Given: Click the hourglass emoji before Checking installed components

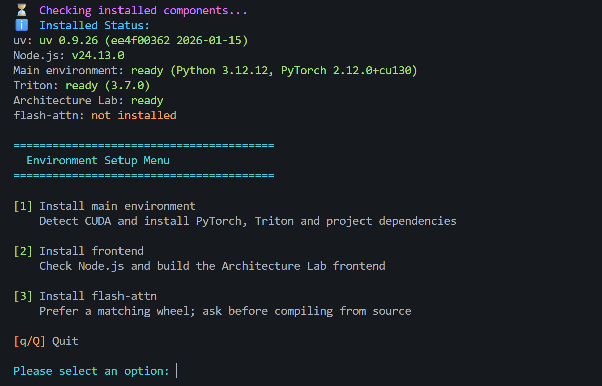Looking at the screenshot, I should point(22,10).
